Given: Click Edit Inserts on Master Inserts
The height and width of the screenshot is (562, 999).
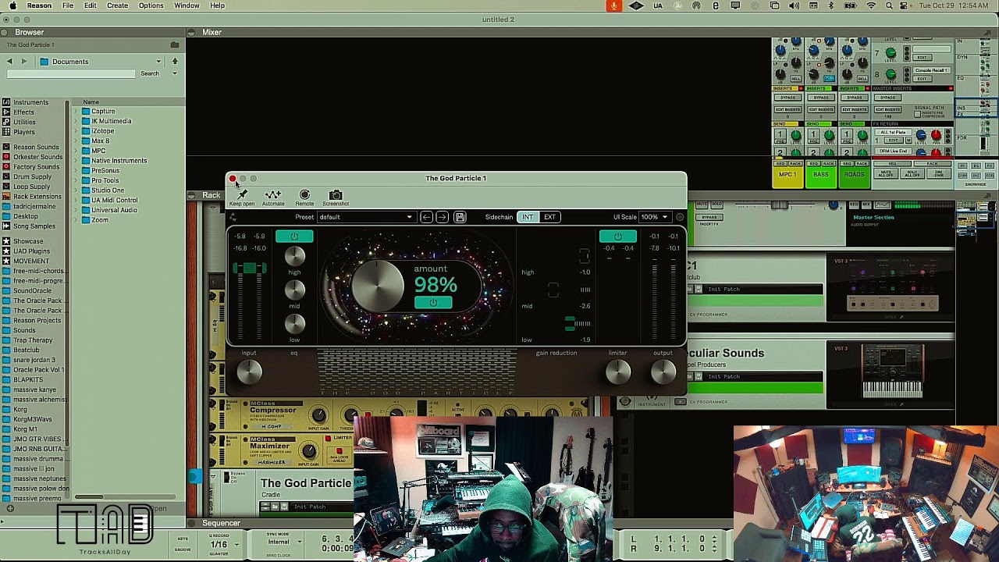Looking at the screenshot, I should pos(887,109).
